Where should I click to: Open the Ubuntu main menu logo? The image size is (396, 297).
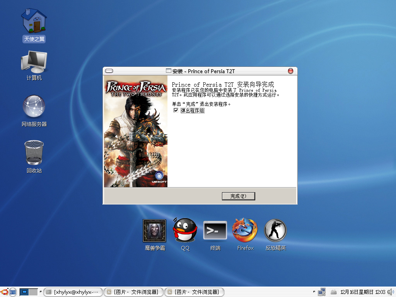[4, 292]
